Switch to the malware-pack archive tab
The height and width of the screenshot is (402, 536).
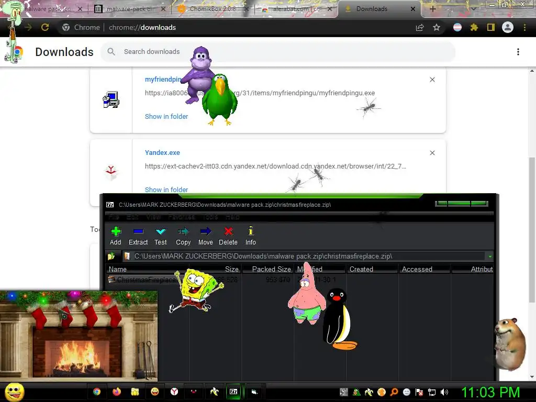(129, 9)
